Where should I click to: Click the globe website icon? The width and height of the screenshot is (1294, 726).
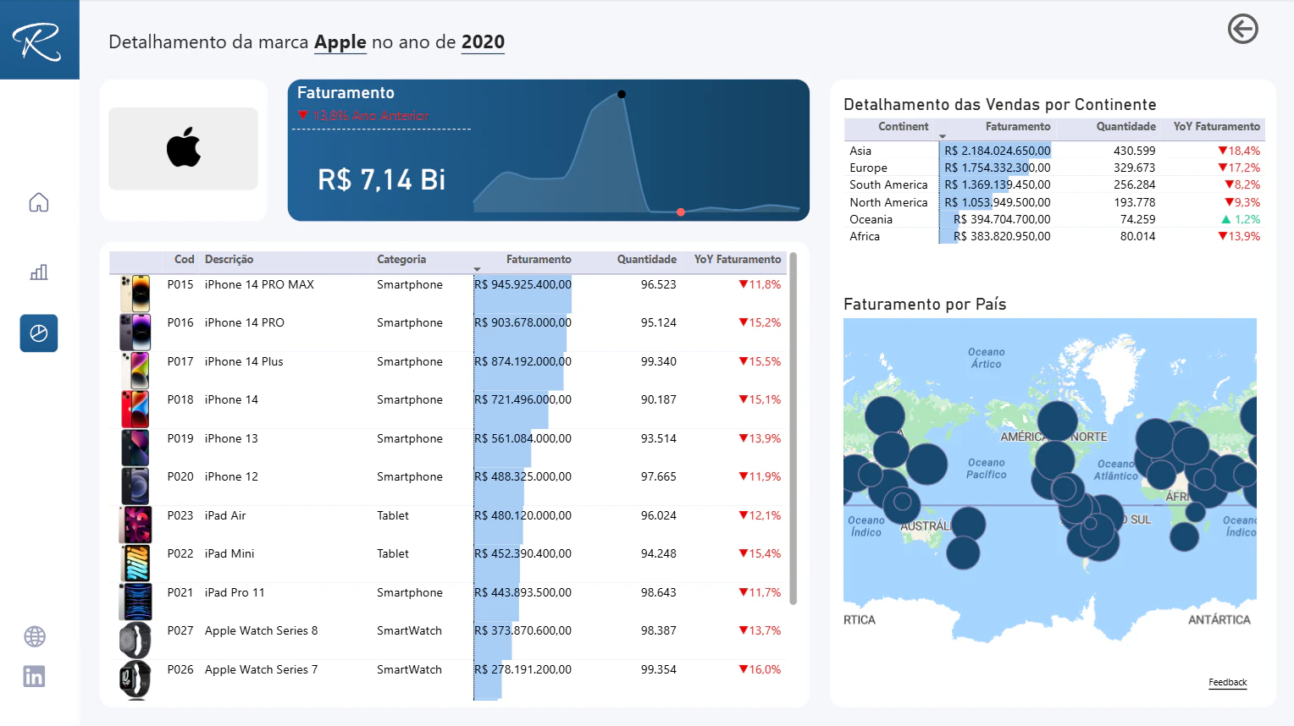point(35,636)
